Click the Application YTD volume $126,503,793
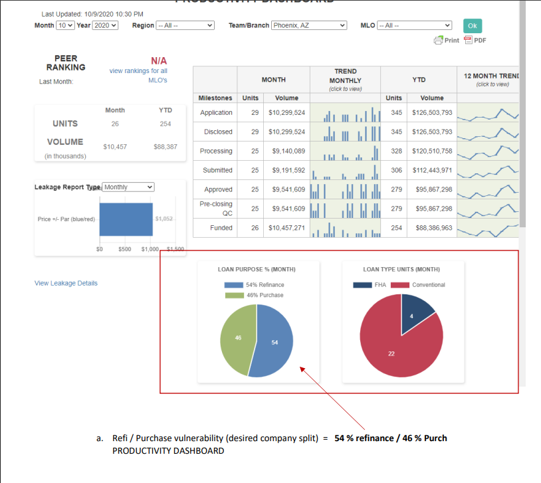Screen dimensions: 541x483 (x=432, y=112)
